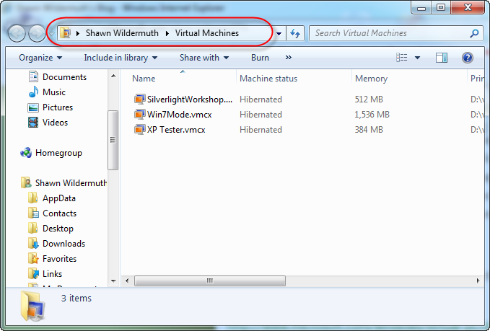Click in the Search Virtual Machines field
The width and height of the screenshot is (490, 331).
click(390, 33)
